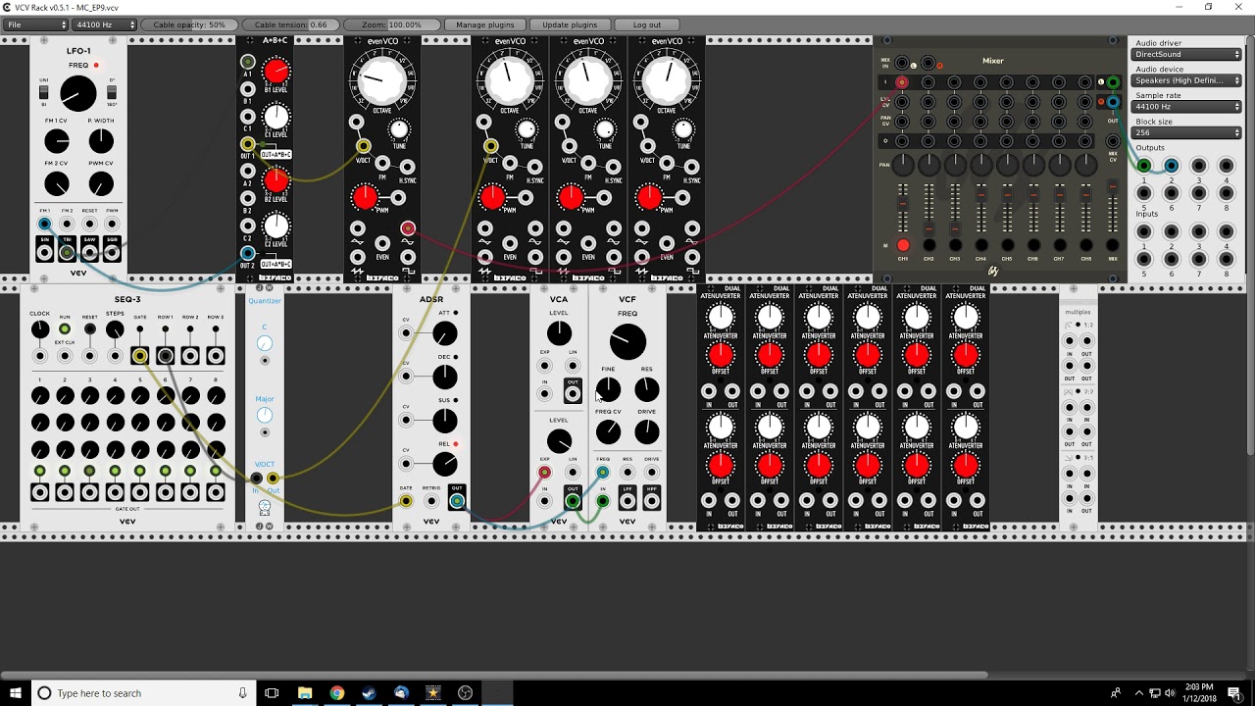The width and height of the screenshot is (1255, 706).
Task: Open the File menu
Action: [x=35, y=25]
